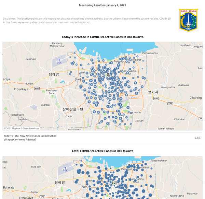Click 'Monitoring Result on January 4, 2021' heading
205x199 pixels.
click(102, 5)
